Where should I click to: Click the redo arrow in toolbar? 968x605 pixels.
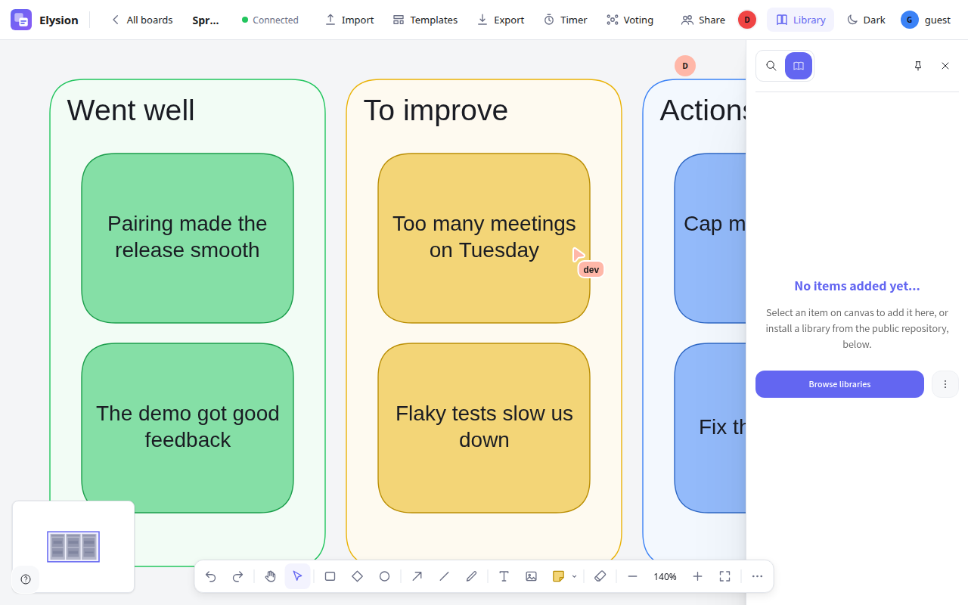(237, 576)
